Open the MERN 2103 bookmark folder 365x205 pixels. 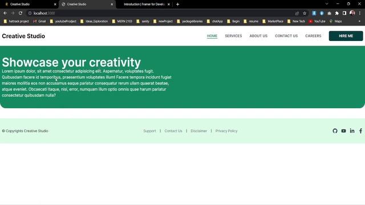tap(122, 21)
